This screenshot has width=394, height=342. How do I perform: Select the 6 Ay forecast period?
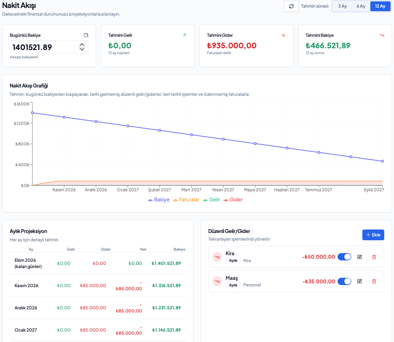[x=361, y=6]
